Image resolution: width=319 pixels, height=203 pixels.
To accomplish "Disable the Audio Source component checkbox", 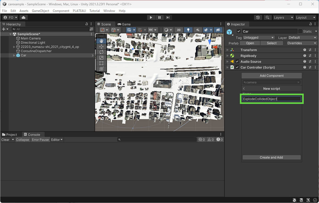I will pos(237,62).
